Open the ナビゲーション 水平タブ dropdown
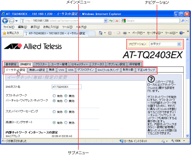The height and width of the screenshot is (155, 191). [165, 44]
